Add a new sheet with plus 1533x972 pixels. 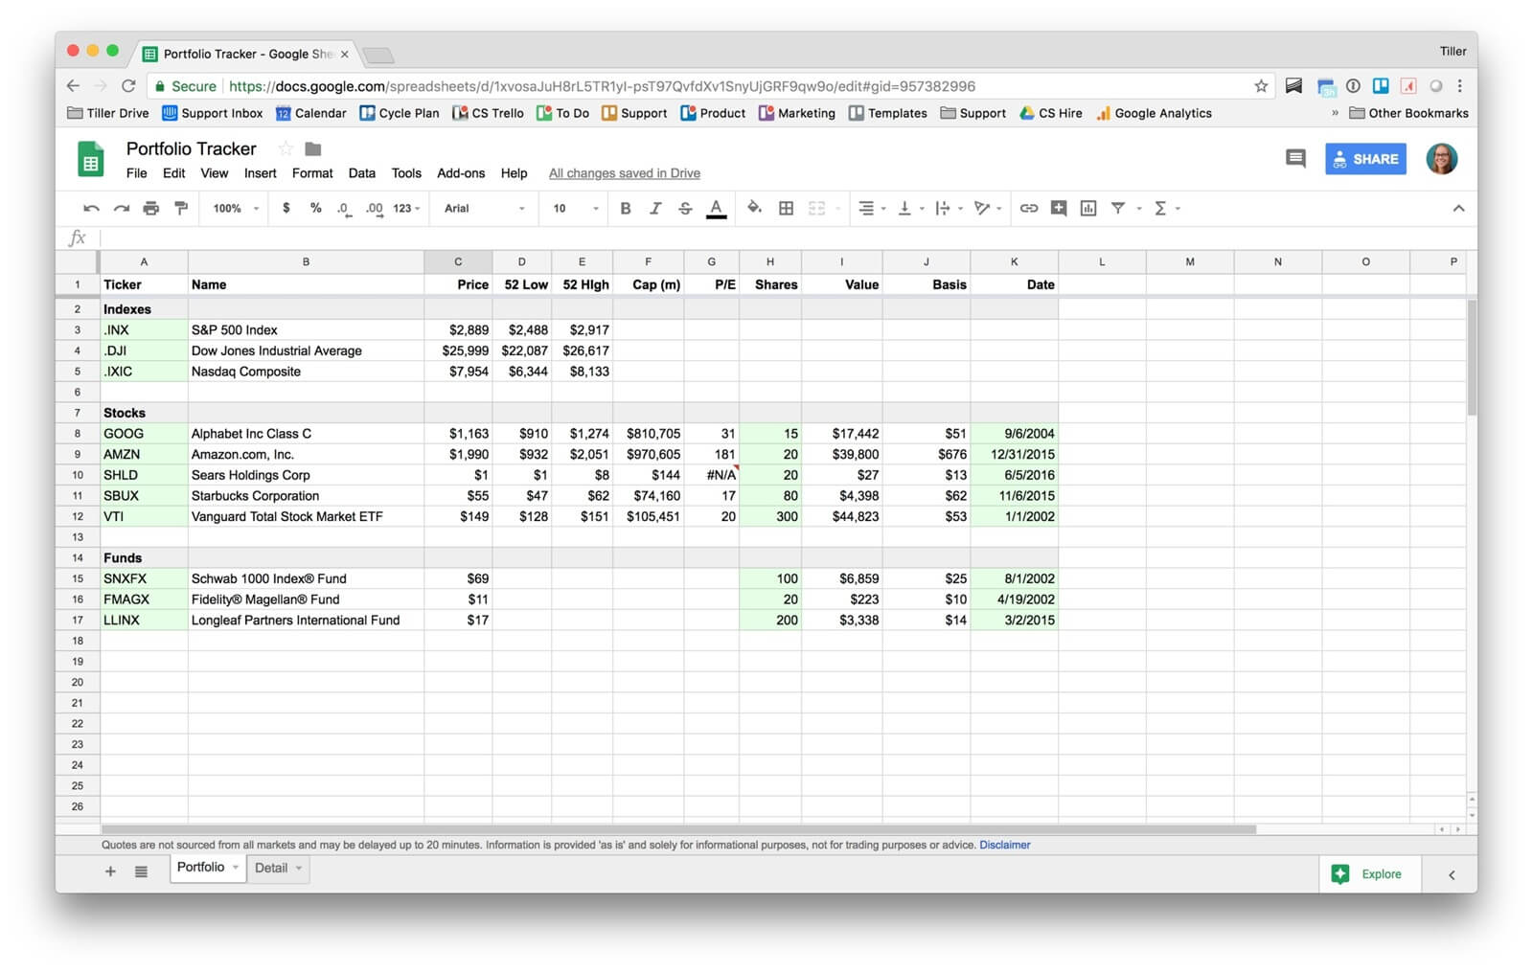[x=110, y=871]
